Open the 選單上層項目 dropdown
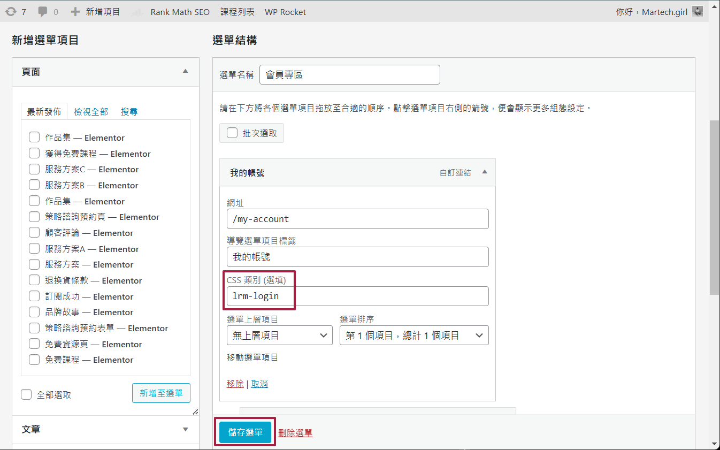The height and width of the screenshot is (450, 720). tap(280, 335)
